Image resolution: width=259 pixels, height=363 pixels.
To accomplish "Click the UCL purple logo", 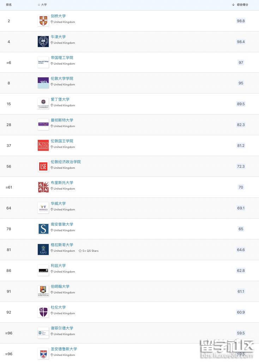I will (43, 83).
